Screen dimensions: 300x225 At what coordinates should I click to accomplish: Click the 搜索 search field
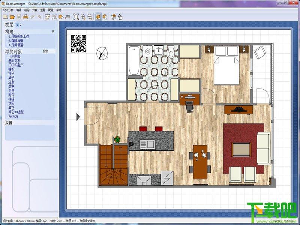(49, 51)
